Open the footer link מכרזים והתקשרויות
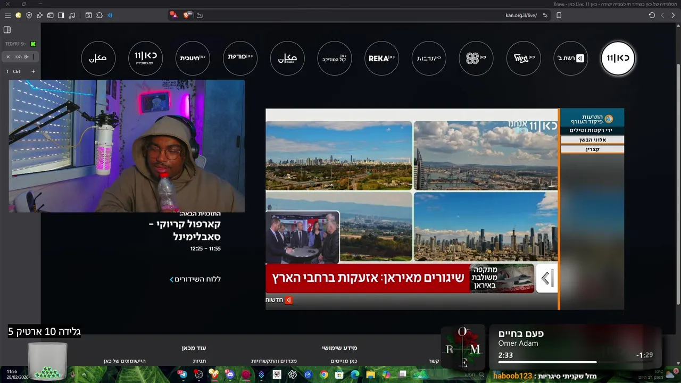The height and width of the screenshot is (383, 681). click(x=274, y=361)
